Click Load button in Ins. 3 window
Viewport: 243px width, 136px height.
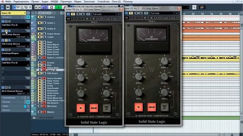point(107,19)
